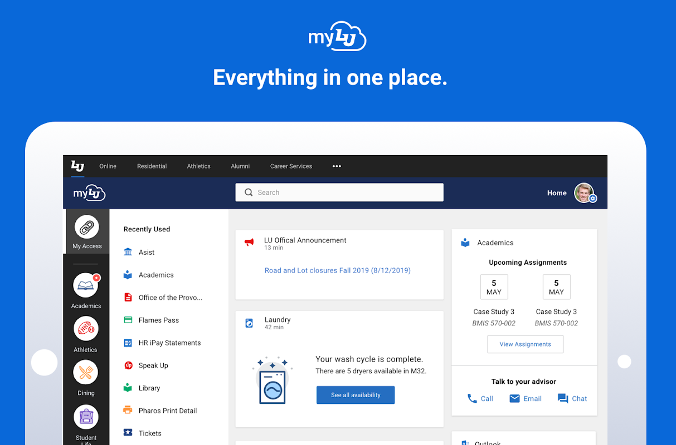Click the Chat advisor link text
The image size is (676, 445).
click(x=580, y=398)
